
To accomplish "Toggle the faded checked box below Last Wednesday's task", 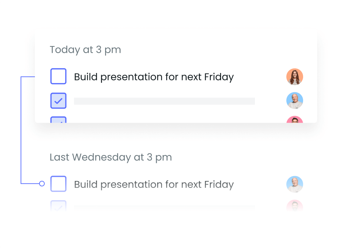I will (x=58, y=205).
